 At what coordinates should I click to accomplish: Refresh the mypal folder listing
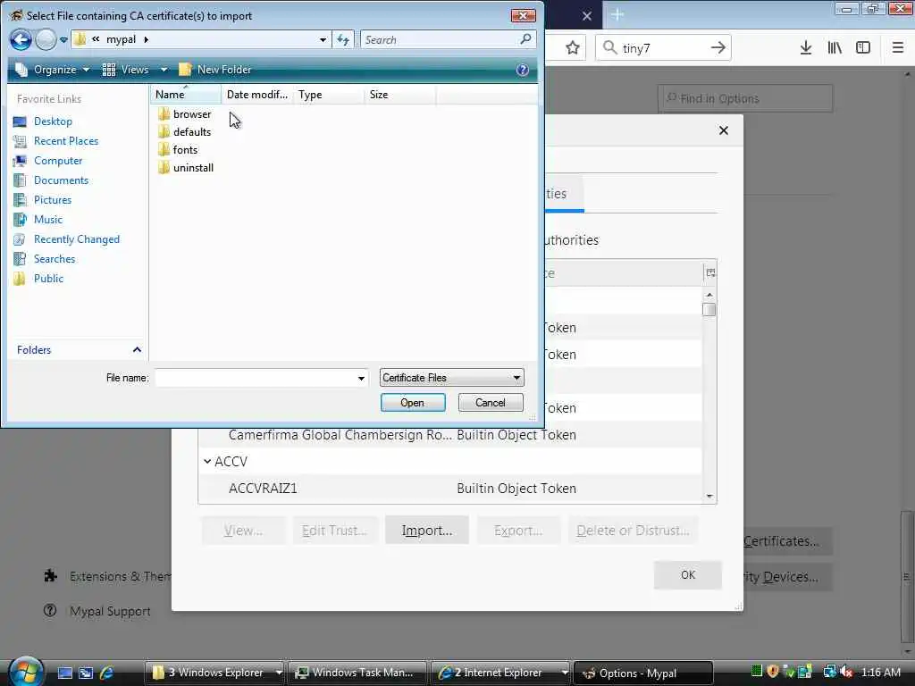(343, 39)
